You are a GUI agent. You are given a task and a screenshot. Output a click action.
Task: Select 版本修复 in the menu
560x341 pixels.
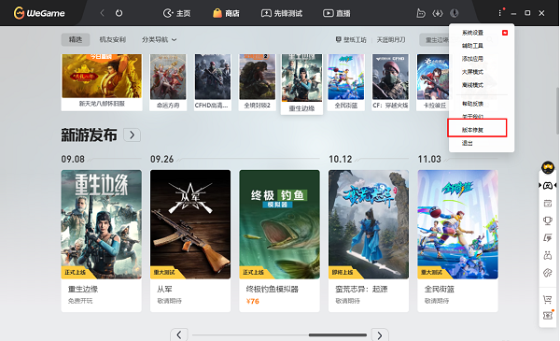pyautogui.click(x=472, y=130)
